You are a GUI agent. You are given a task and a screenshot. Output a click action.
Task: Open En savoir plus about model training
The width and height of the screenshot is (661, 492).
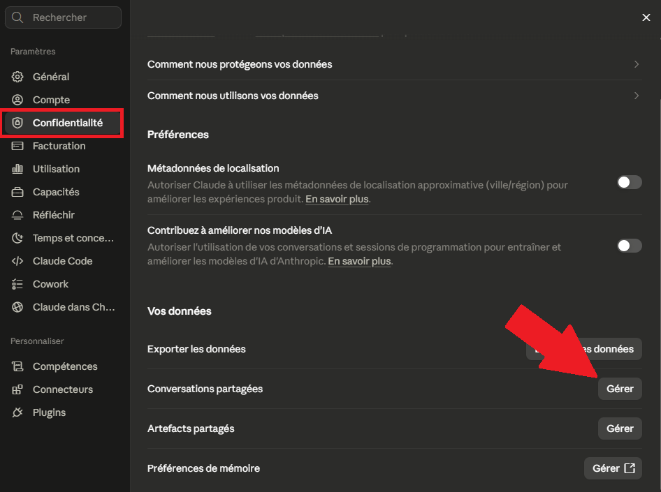(x=359, y=262)
